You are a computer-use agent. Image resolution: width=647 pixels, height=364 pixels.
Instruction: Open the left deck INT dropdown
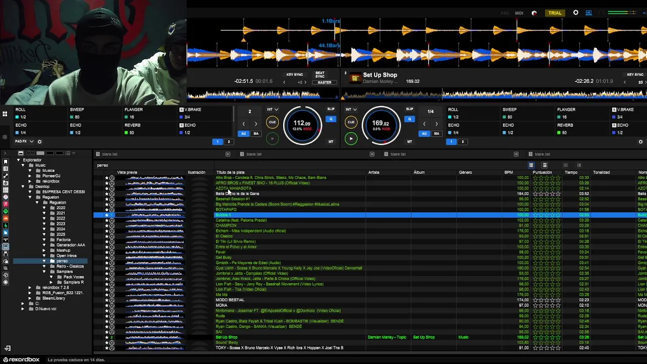coord(272,109)
